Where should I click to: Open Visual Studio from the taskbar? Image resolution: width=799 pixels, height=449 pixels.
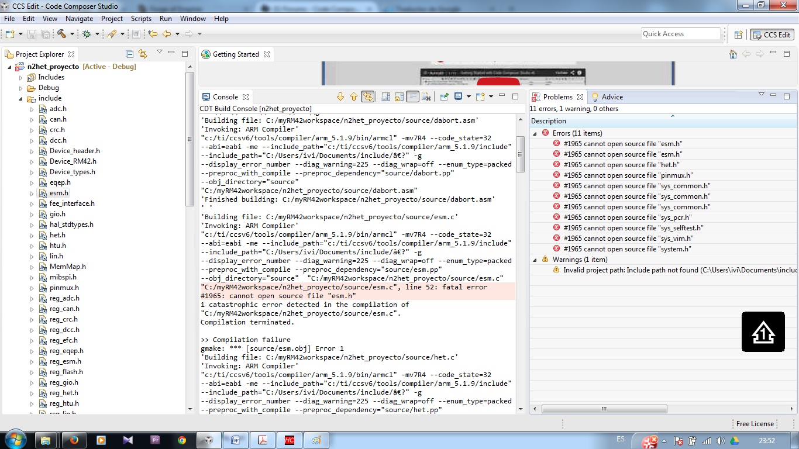[128, 440]
